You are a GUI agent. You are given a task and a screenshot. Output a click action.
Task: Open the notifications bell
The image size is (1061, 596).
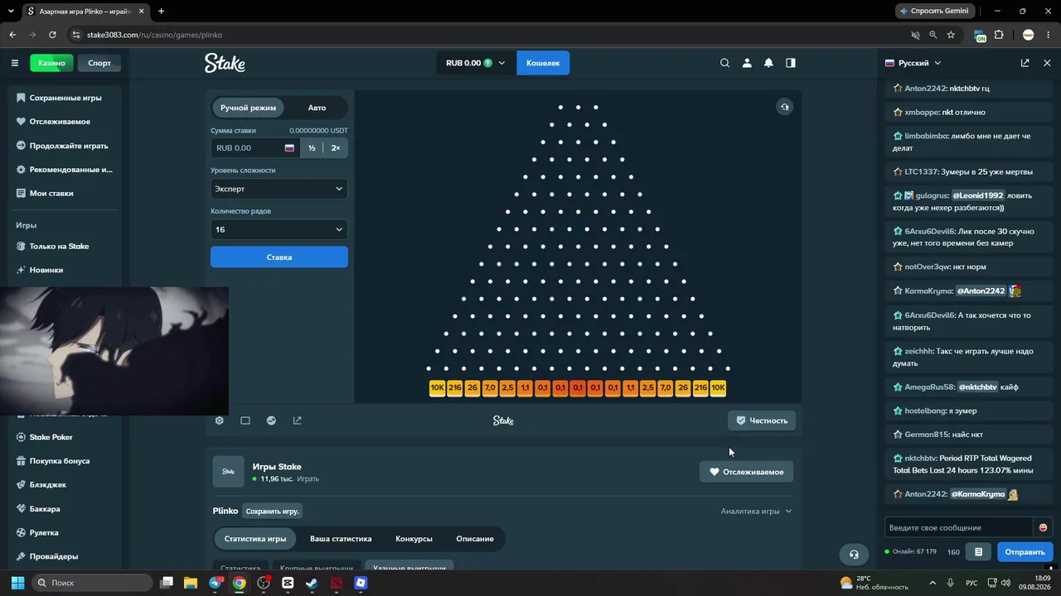click(x=768, y=63)
